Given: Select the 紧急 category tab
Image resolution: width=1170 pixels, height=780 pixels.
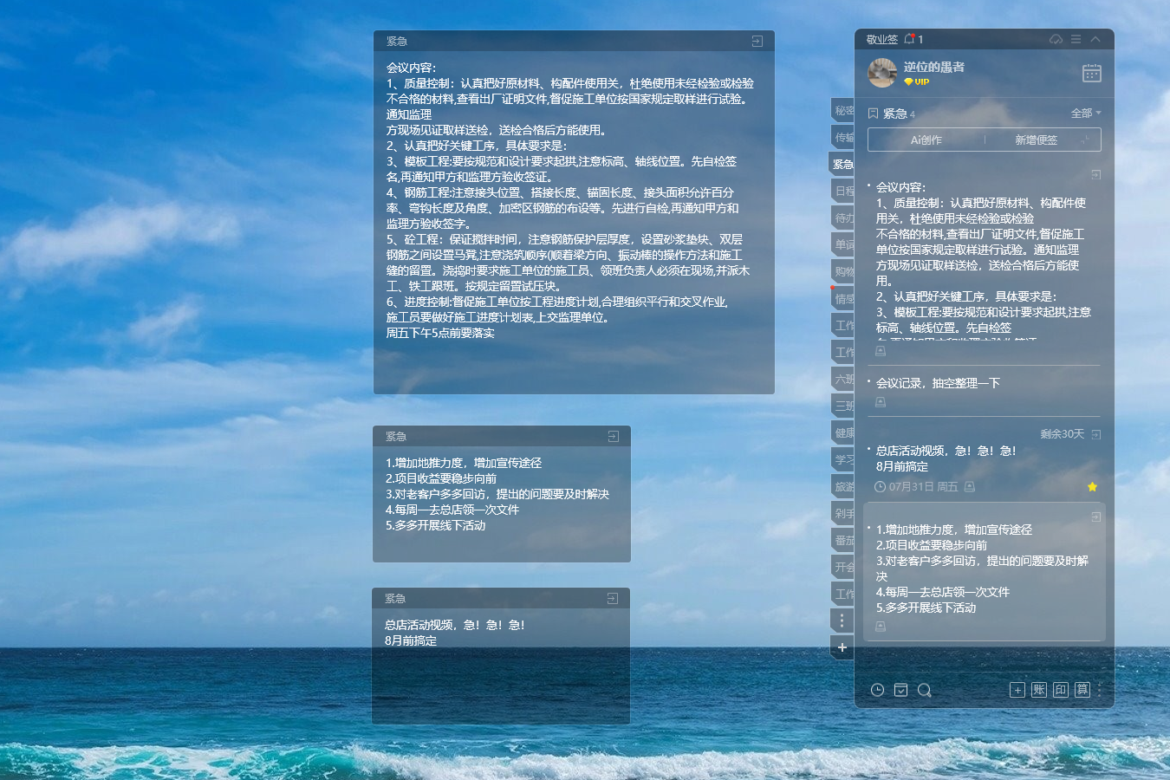Looking at the screenshot, I should pos(842,164).
